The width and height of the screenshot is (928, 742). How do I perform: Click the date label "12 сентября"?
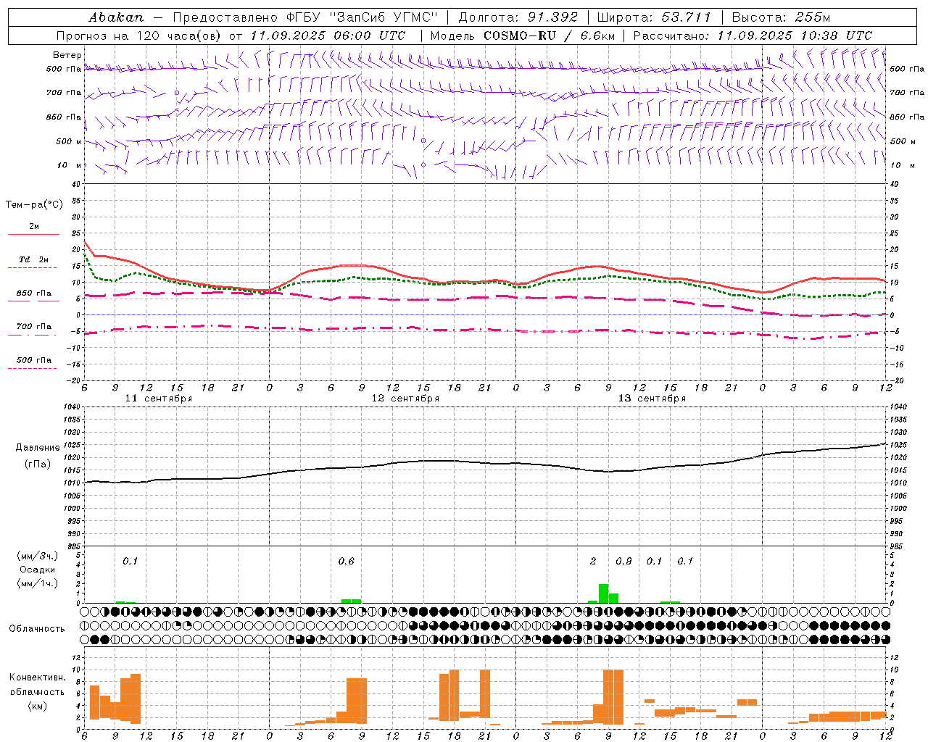tap(405, 399)
